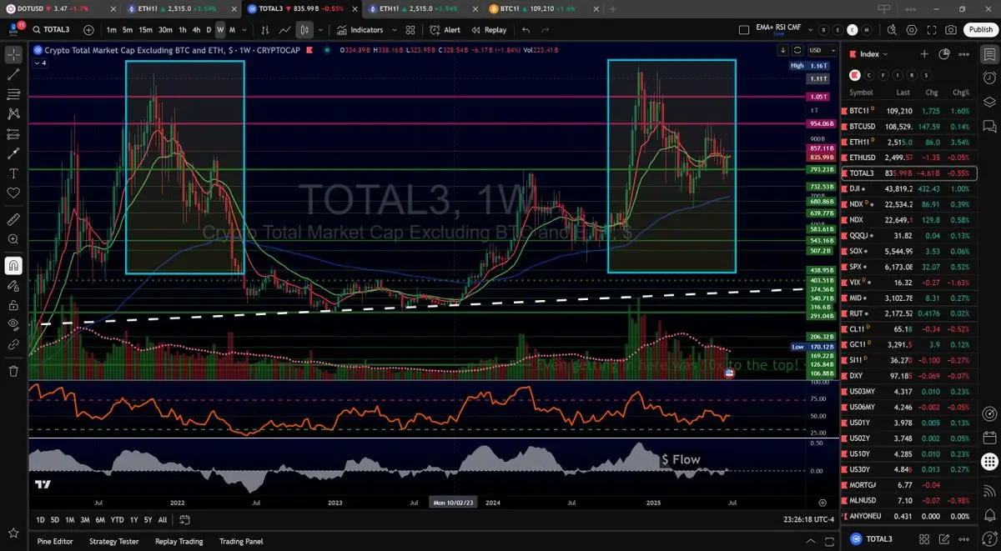Add symbol with compare plus icon

[88, 30]
